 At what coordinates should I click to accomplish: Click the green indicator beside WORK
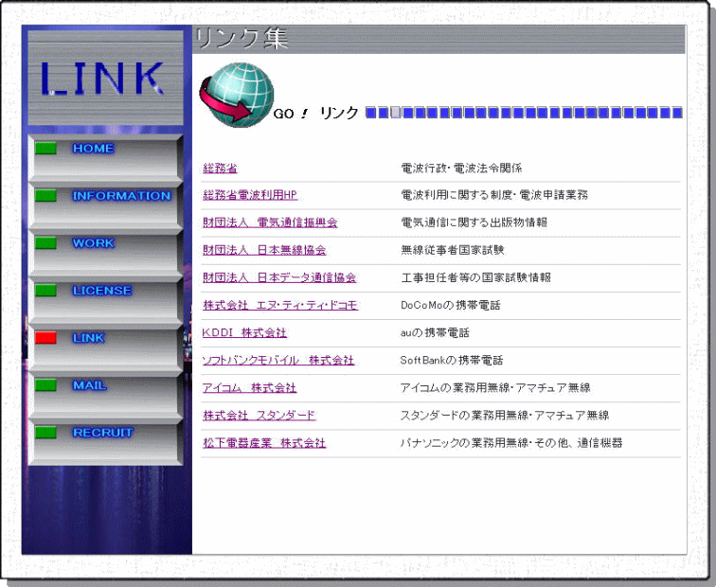point(45,242)
